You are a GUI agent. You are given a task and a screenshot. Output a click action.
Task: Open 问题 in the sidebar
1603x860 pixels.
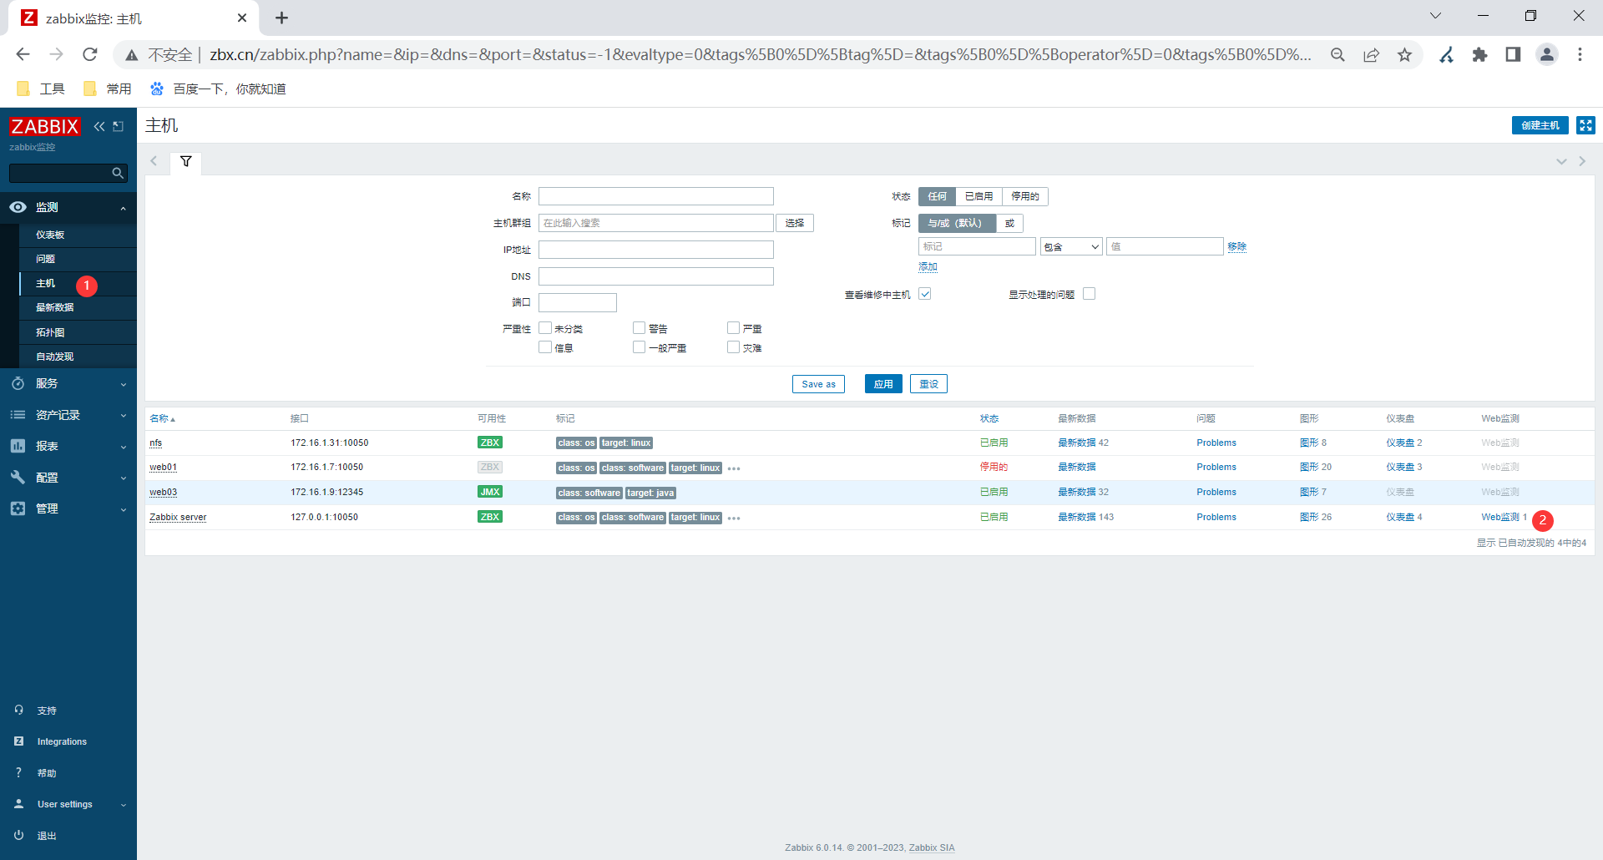tap(45, 259)
